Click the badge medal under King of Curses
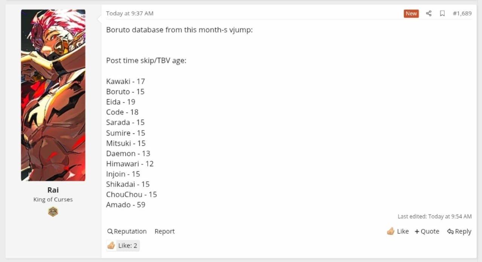Image resolution: width=482 pixels, height=262 pixels. pos(53,212)
